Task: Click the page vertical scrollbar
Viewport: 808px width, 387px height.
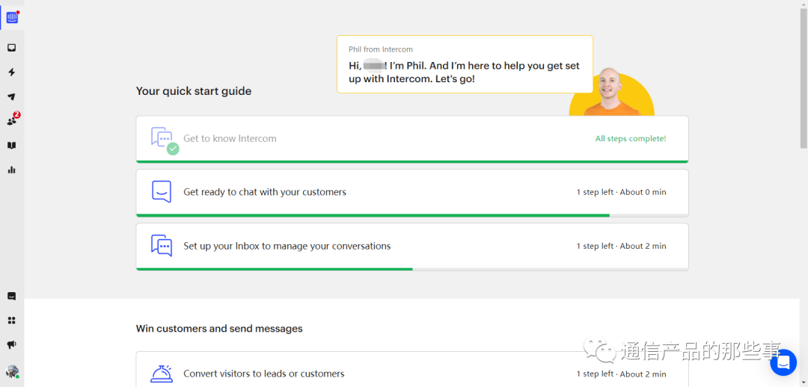Action: click(804, 77)
